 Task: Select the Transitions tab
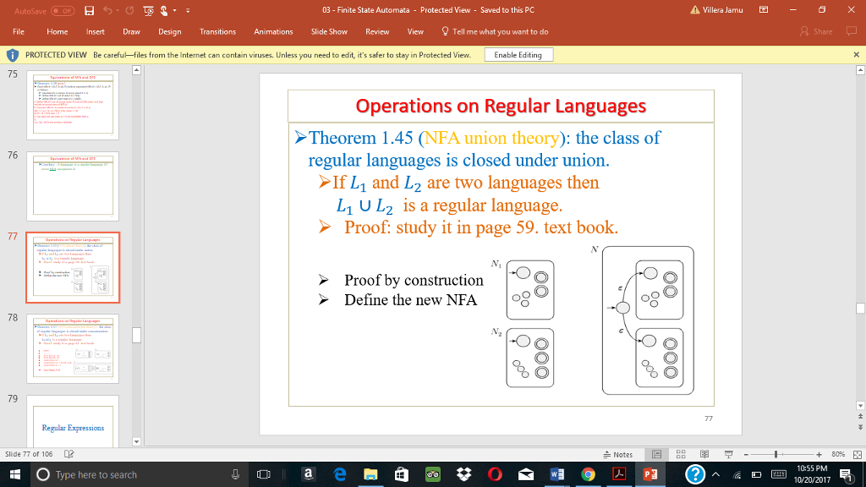click(x=217, y=31)
